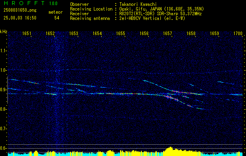This screenshot has width=246, height=156.
Task: Click the 1657 time marker
Action: point(167,33)
